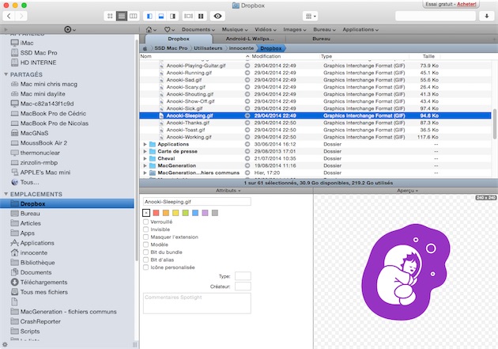This screenshot has height=349, width=498.
Task: Click the Commentaires Spotlight text area
Action: click(197, 303)
